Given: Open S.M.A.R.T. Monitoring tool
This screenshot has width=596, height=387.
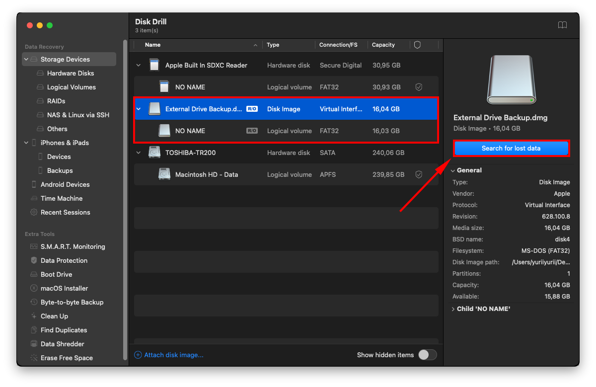Looking at the screenshot, I should [73, 246].
